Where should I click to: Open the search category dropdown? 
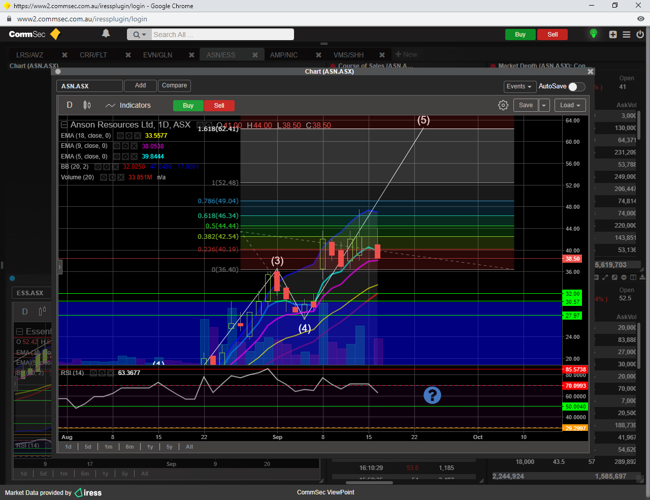(139, 35)
